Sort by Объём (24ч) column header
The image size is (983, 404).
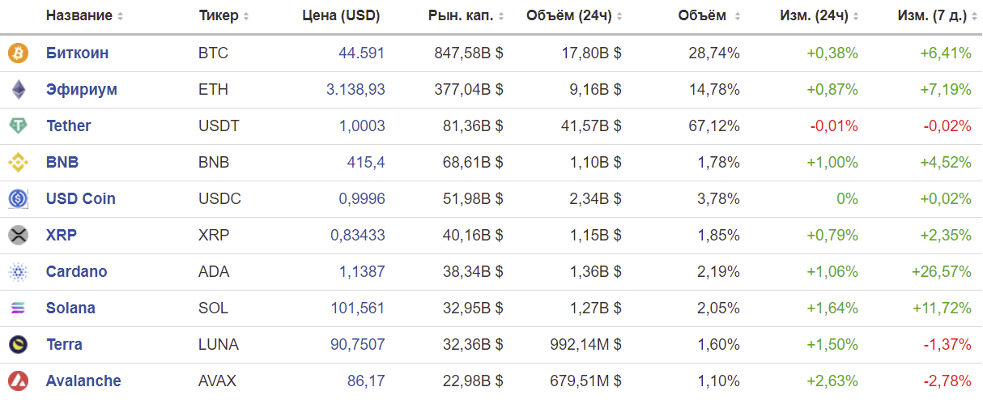point(574,15)
